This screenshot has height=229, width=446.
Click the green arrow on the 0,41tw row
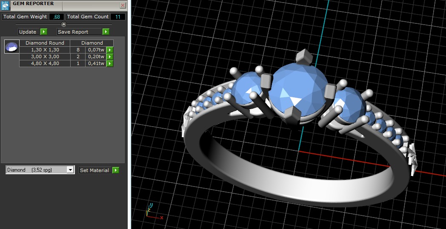point(110,64)
